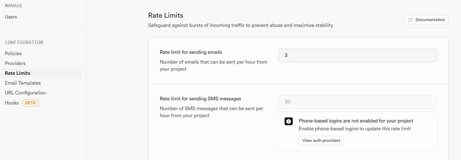Open the Users page in the sidebar
The image size is (461, 160).
(x=11, y=17)
